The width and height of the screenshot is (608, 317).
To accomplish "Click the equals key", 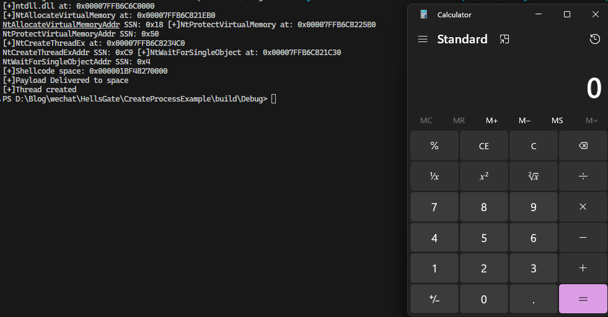I will tap(583, 299).
